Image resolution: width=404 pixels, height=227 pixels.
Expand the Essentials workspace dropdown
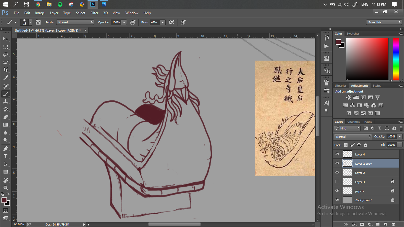pyautogui.click(x=384, y=22)
